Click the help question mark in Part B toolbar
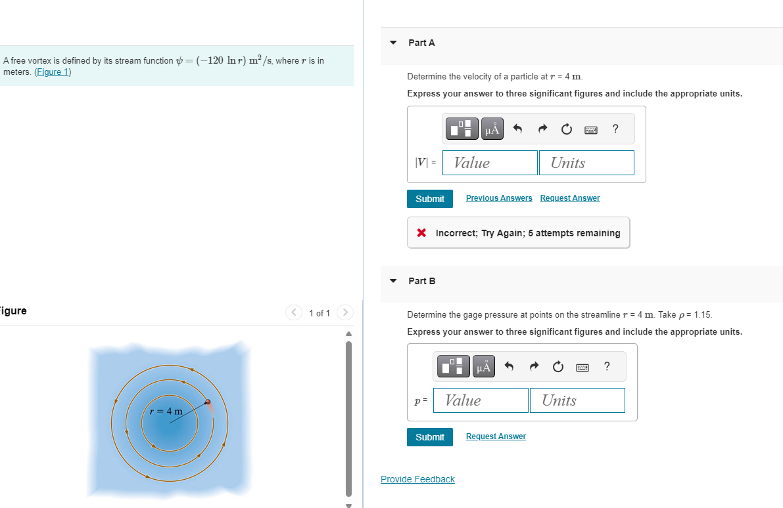 (x=606, y=366)
